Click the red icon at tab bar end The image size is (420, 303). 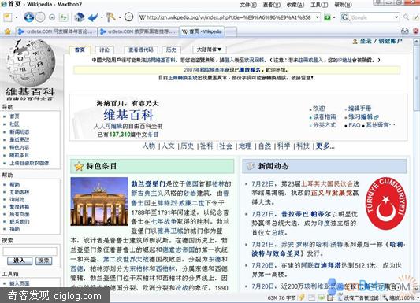pyautogui.click(x=416, y=31)
